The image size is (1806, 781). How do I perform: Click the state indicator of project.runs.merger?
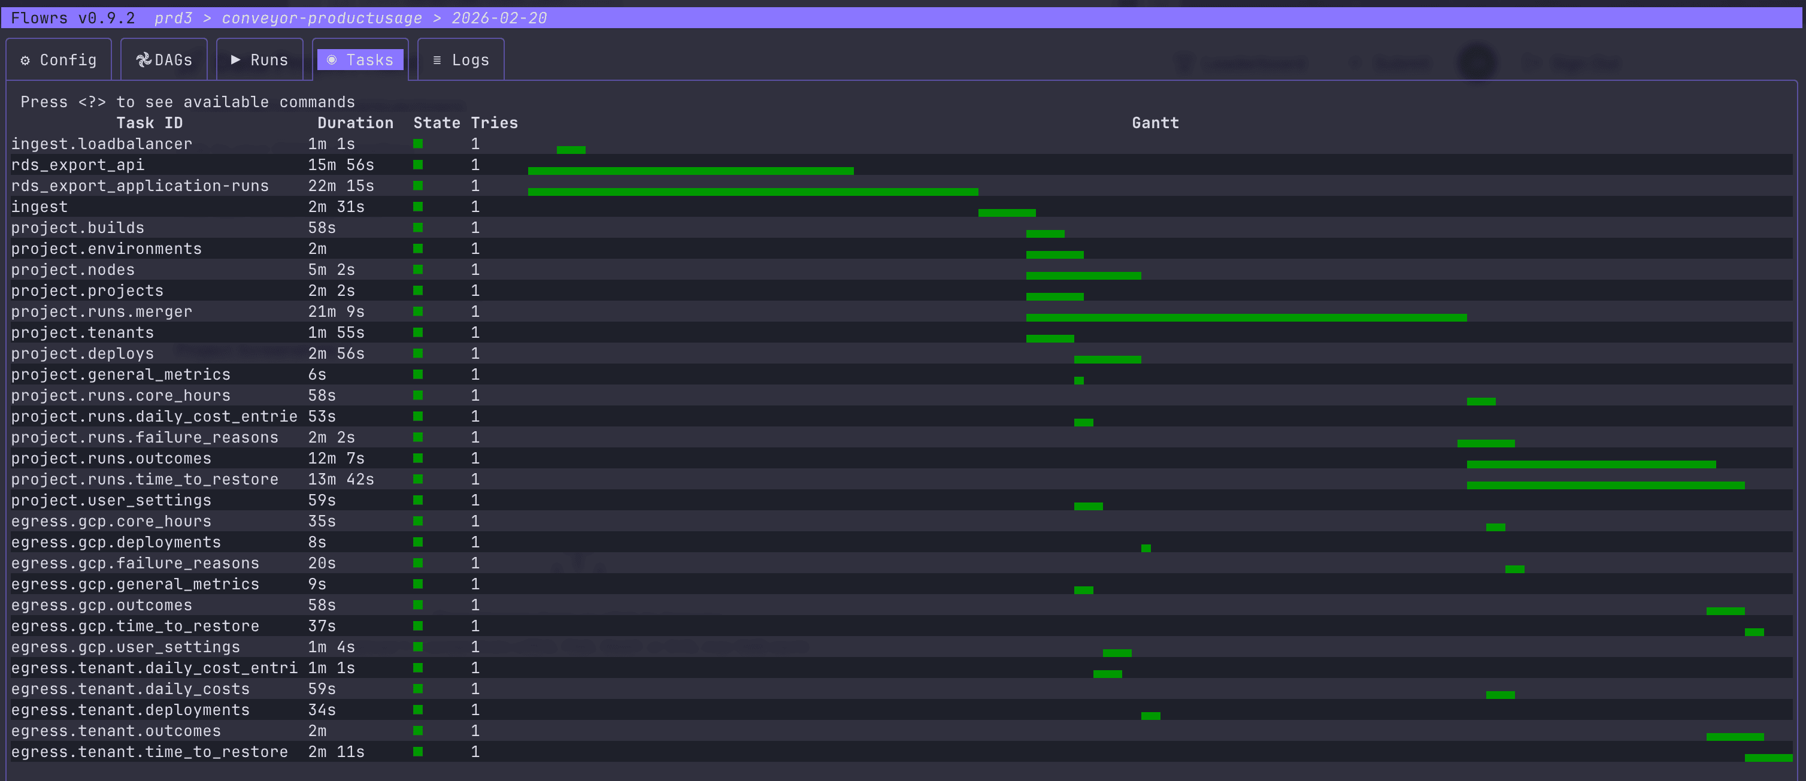[x=419, y=311]
